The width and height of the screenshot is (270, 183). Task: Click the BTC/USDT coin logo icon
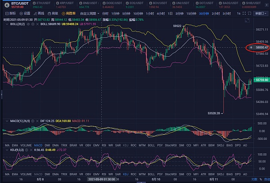[7, 5]
